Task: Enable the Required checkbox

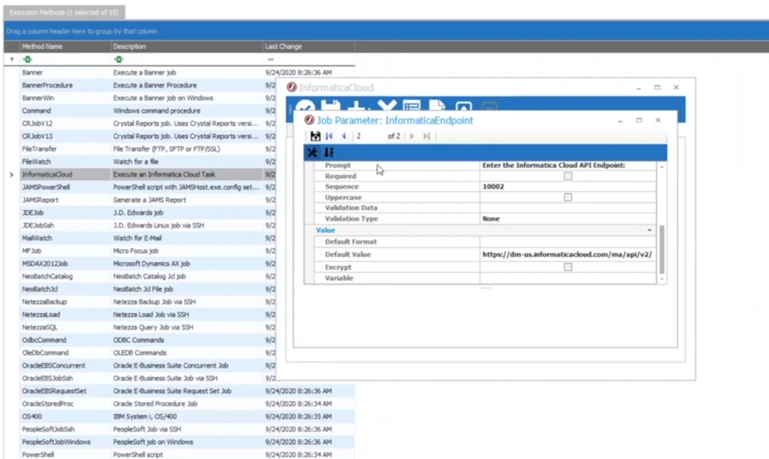Action: click(x=568, y=176)
